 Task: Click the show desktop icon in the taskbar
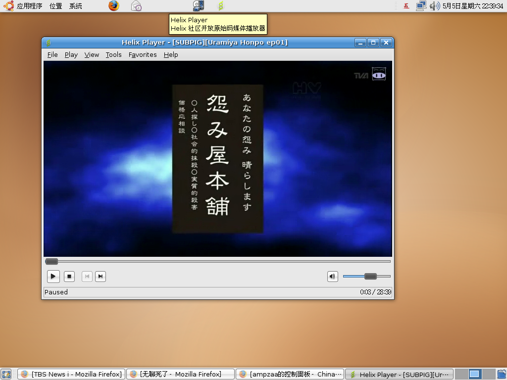pos(6,374)
